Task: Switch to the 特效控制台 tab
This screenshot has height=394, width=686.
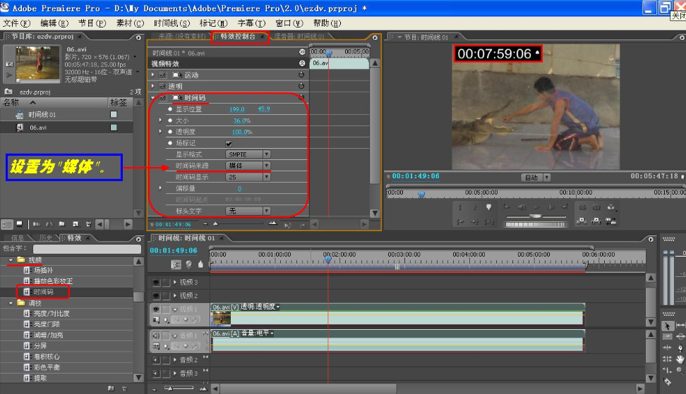Action: tap(238, 36)
